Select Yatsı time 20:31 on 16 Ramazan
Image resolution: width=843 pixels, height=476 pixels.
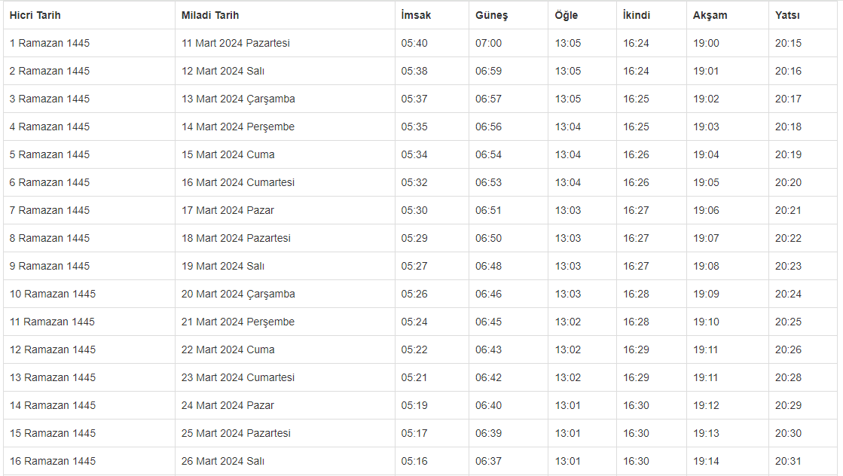[x=788, y=461]
